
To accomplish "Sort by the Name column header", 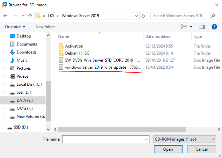I will 64,36.
